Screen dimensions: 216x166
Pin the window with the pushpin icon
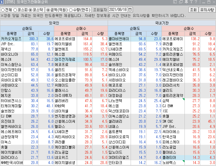(x=186, y=2)
